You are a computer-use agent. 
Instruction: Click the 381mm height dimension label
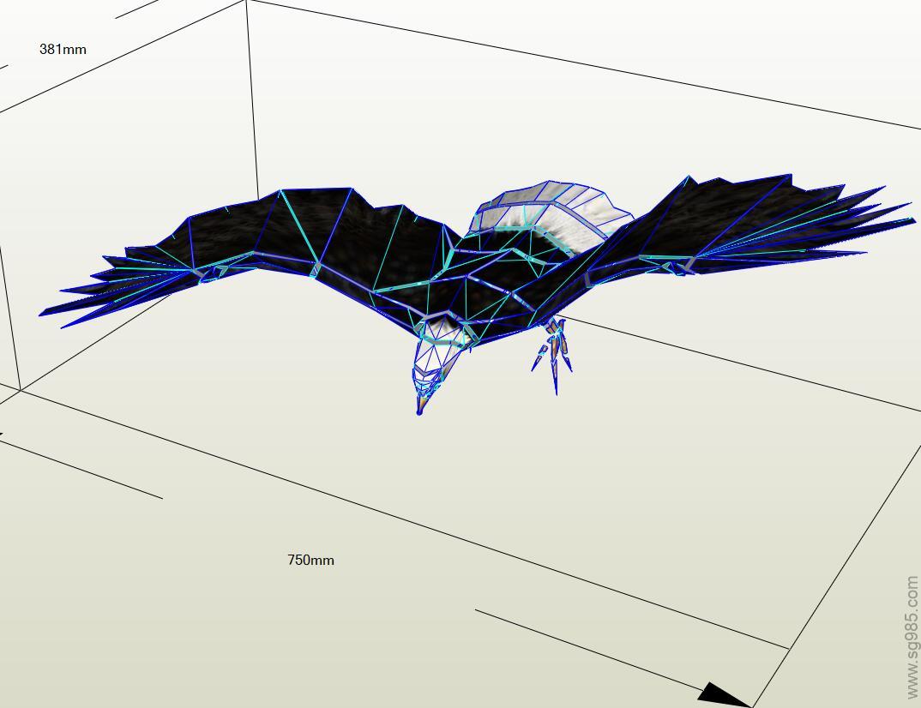63,50
